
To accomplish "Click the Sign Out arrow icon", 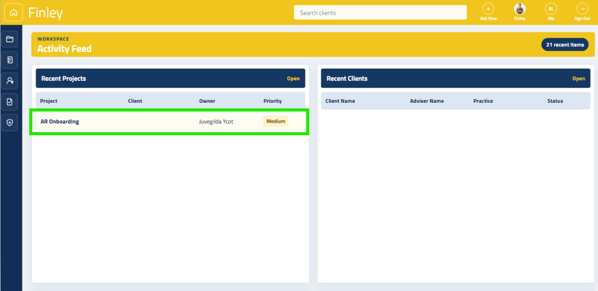I will (x=582, y=9).
